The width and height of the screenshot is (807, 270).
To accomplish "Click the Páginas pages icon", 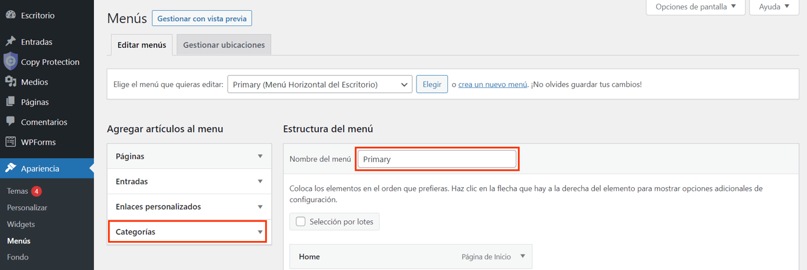I will click(x=11, y=102).
